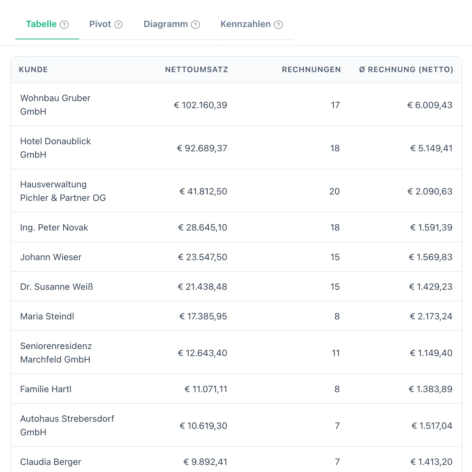Viewport: 472px width, 472px height.
Task: Click the average invoice value € 5.149,41
Action: click(x=431, y=148)
